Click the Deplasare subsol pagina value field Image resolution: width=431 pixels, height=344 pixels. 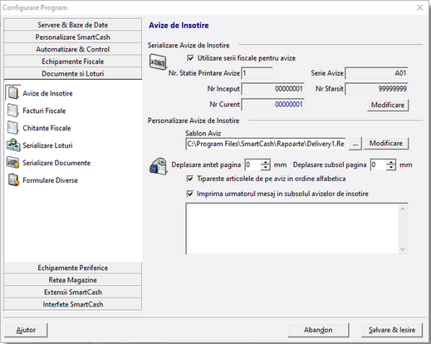pyautogui.click(x=379, y=165)
